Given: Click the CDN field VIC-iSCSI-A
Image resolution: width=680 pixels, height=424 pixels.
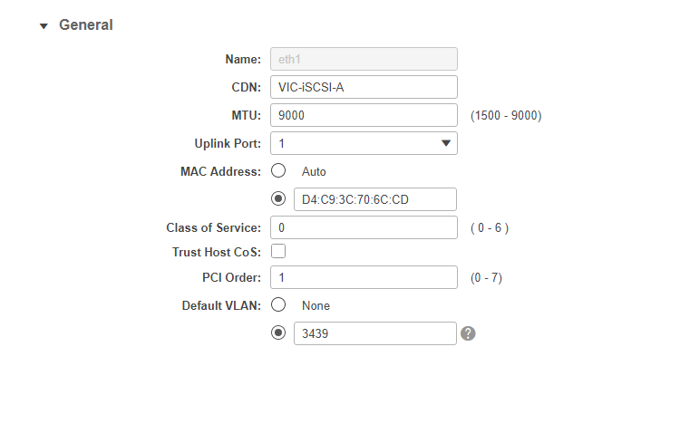Looking at the screenshot, I should point(363,87).
